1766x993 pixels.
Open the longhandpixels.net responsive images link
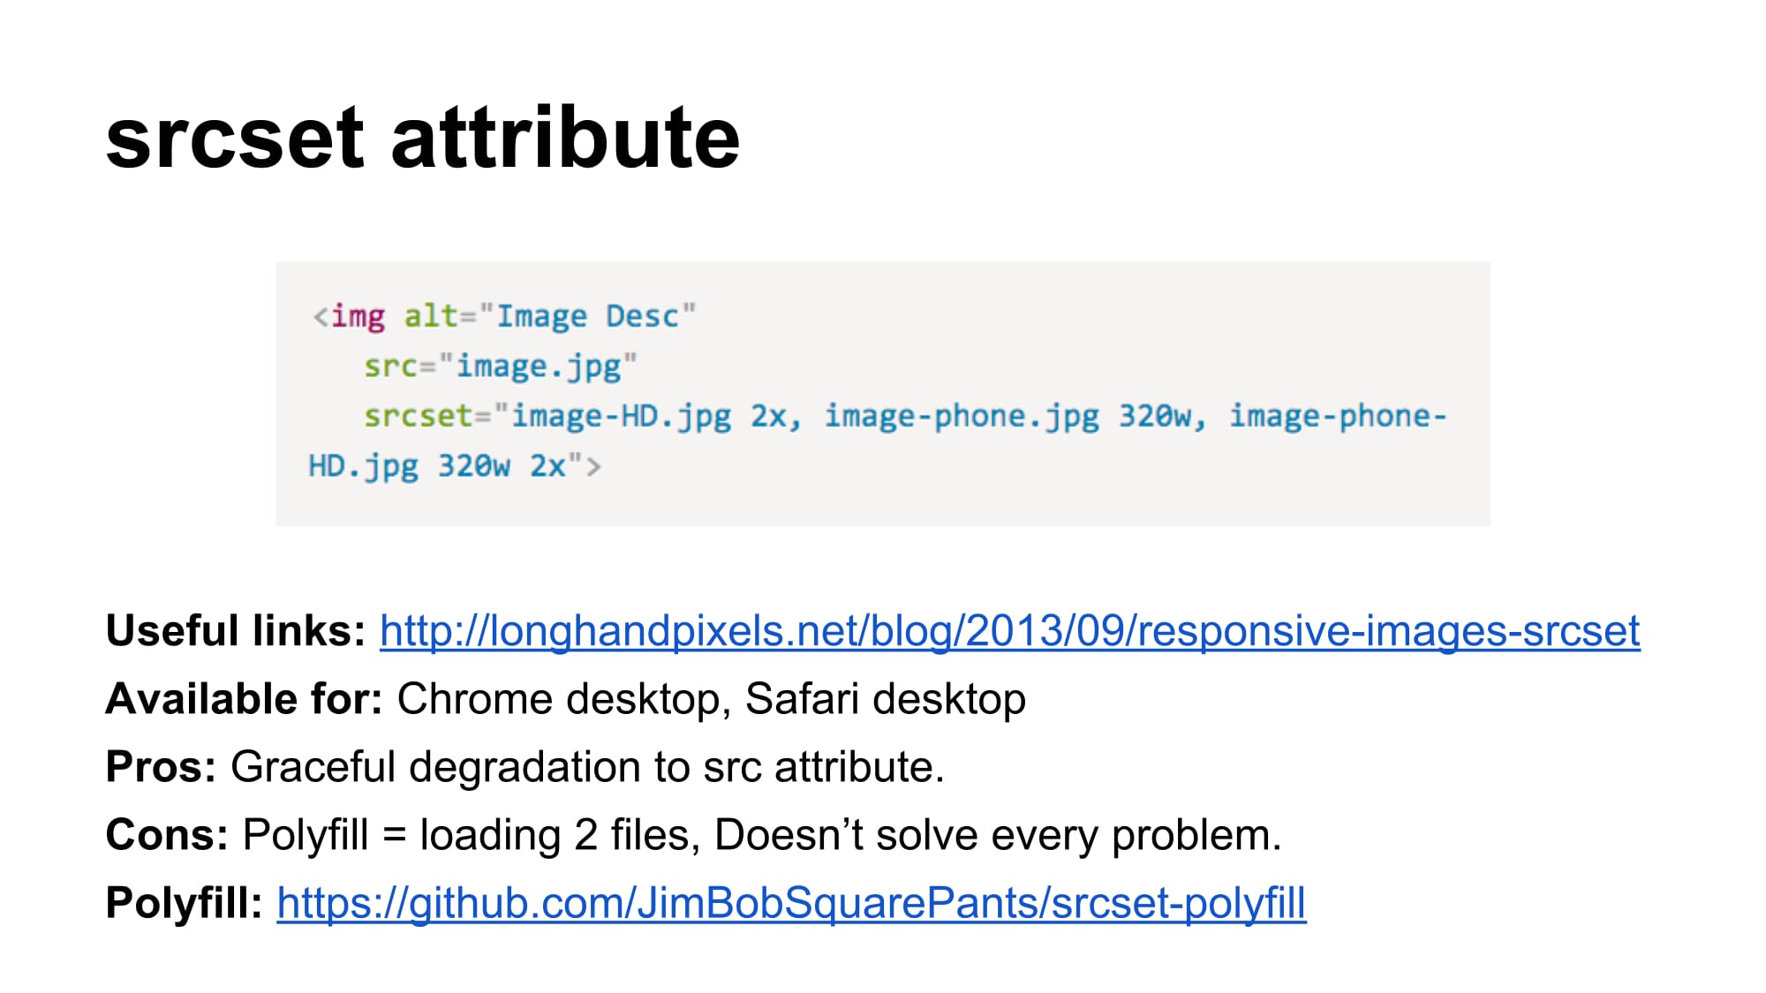tap(1009, 632)
